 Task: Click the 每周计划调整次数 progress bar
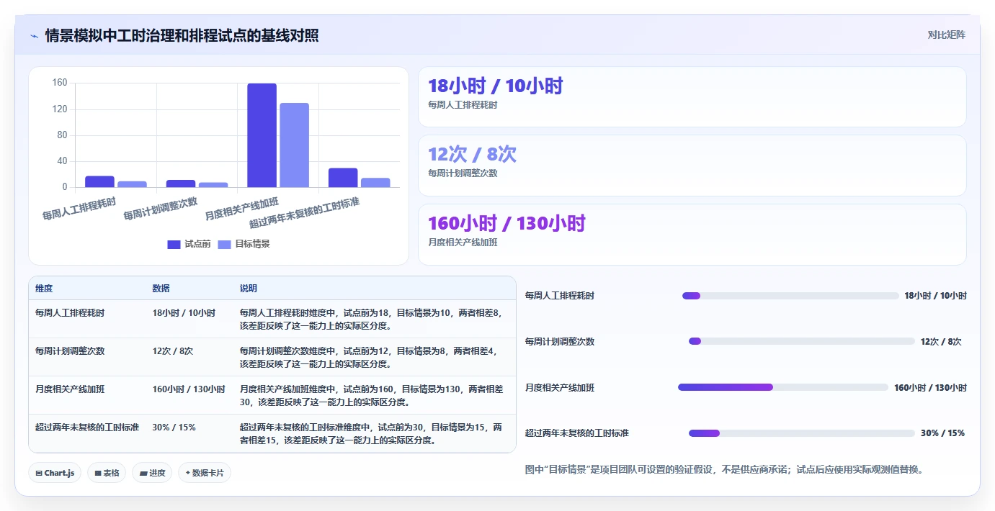[802, 341]
